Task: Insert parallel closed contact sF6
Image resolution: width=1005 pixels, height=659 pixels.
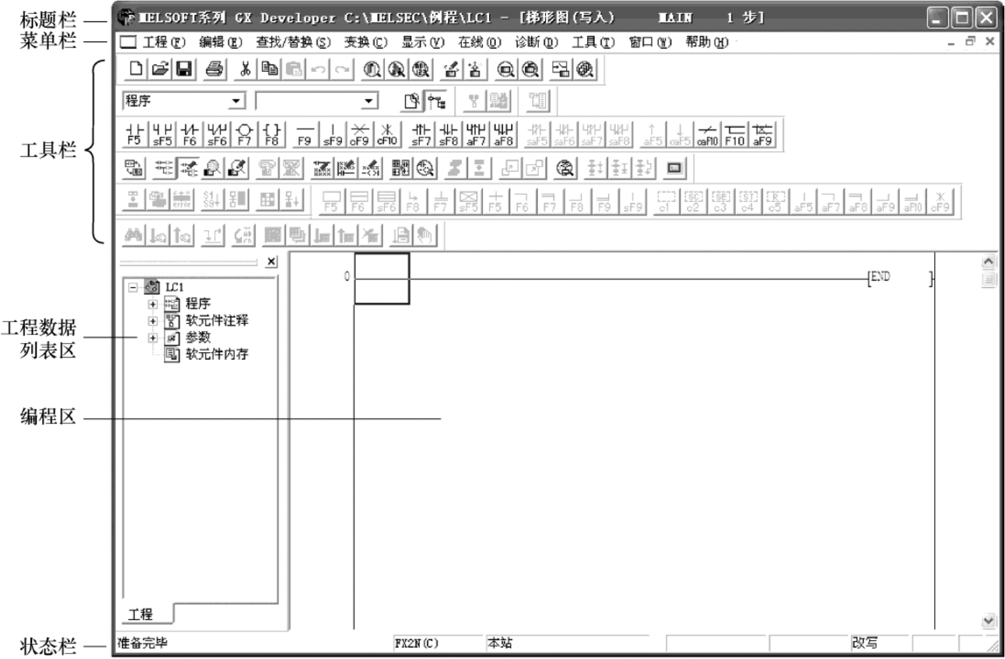Action: point(217,135)
